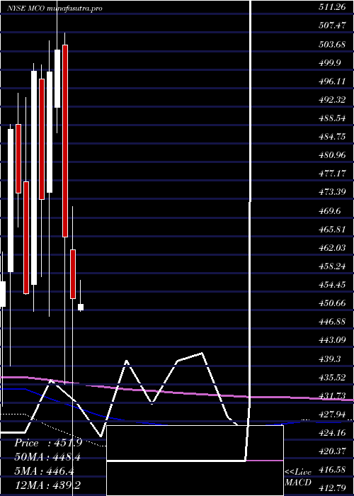Click the red candle just before the last candle
354x496 pixels.
(73, 274)
